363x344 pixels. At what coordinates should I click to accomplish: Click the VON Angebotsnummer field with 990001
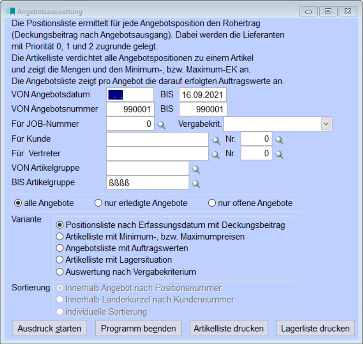(x=130, y=109)
